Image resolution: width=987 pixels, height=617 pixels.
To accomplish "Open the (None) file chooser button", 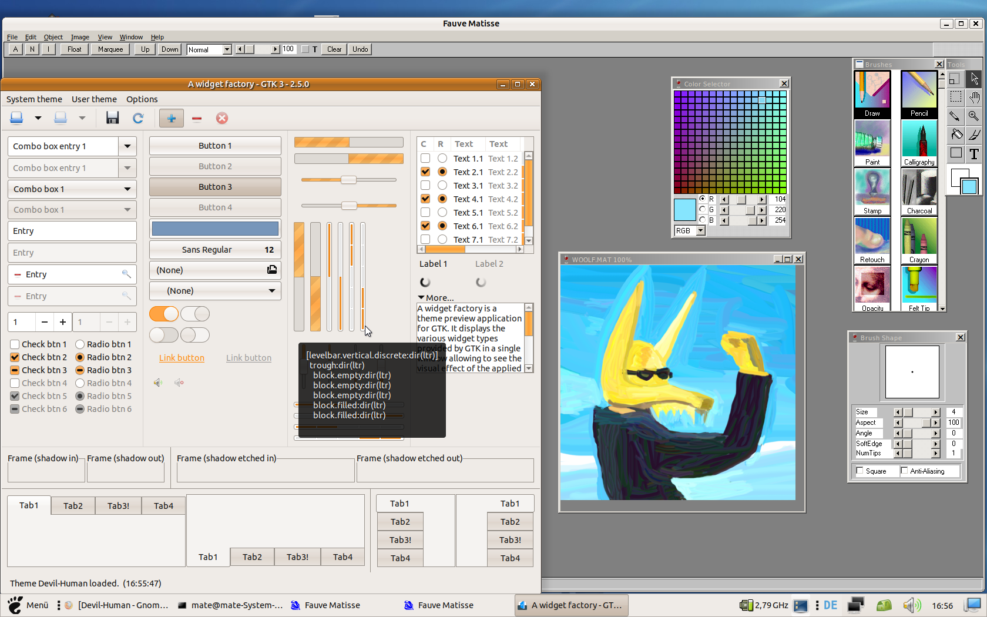I will click(215, 270).
